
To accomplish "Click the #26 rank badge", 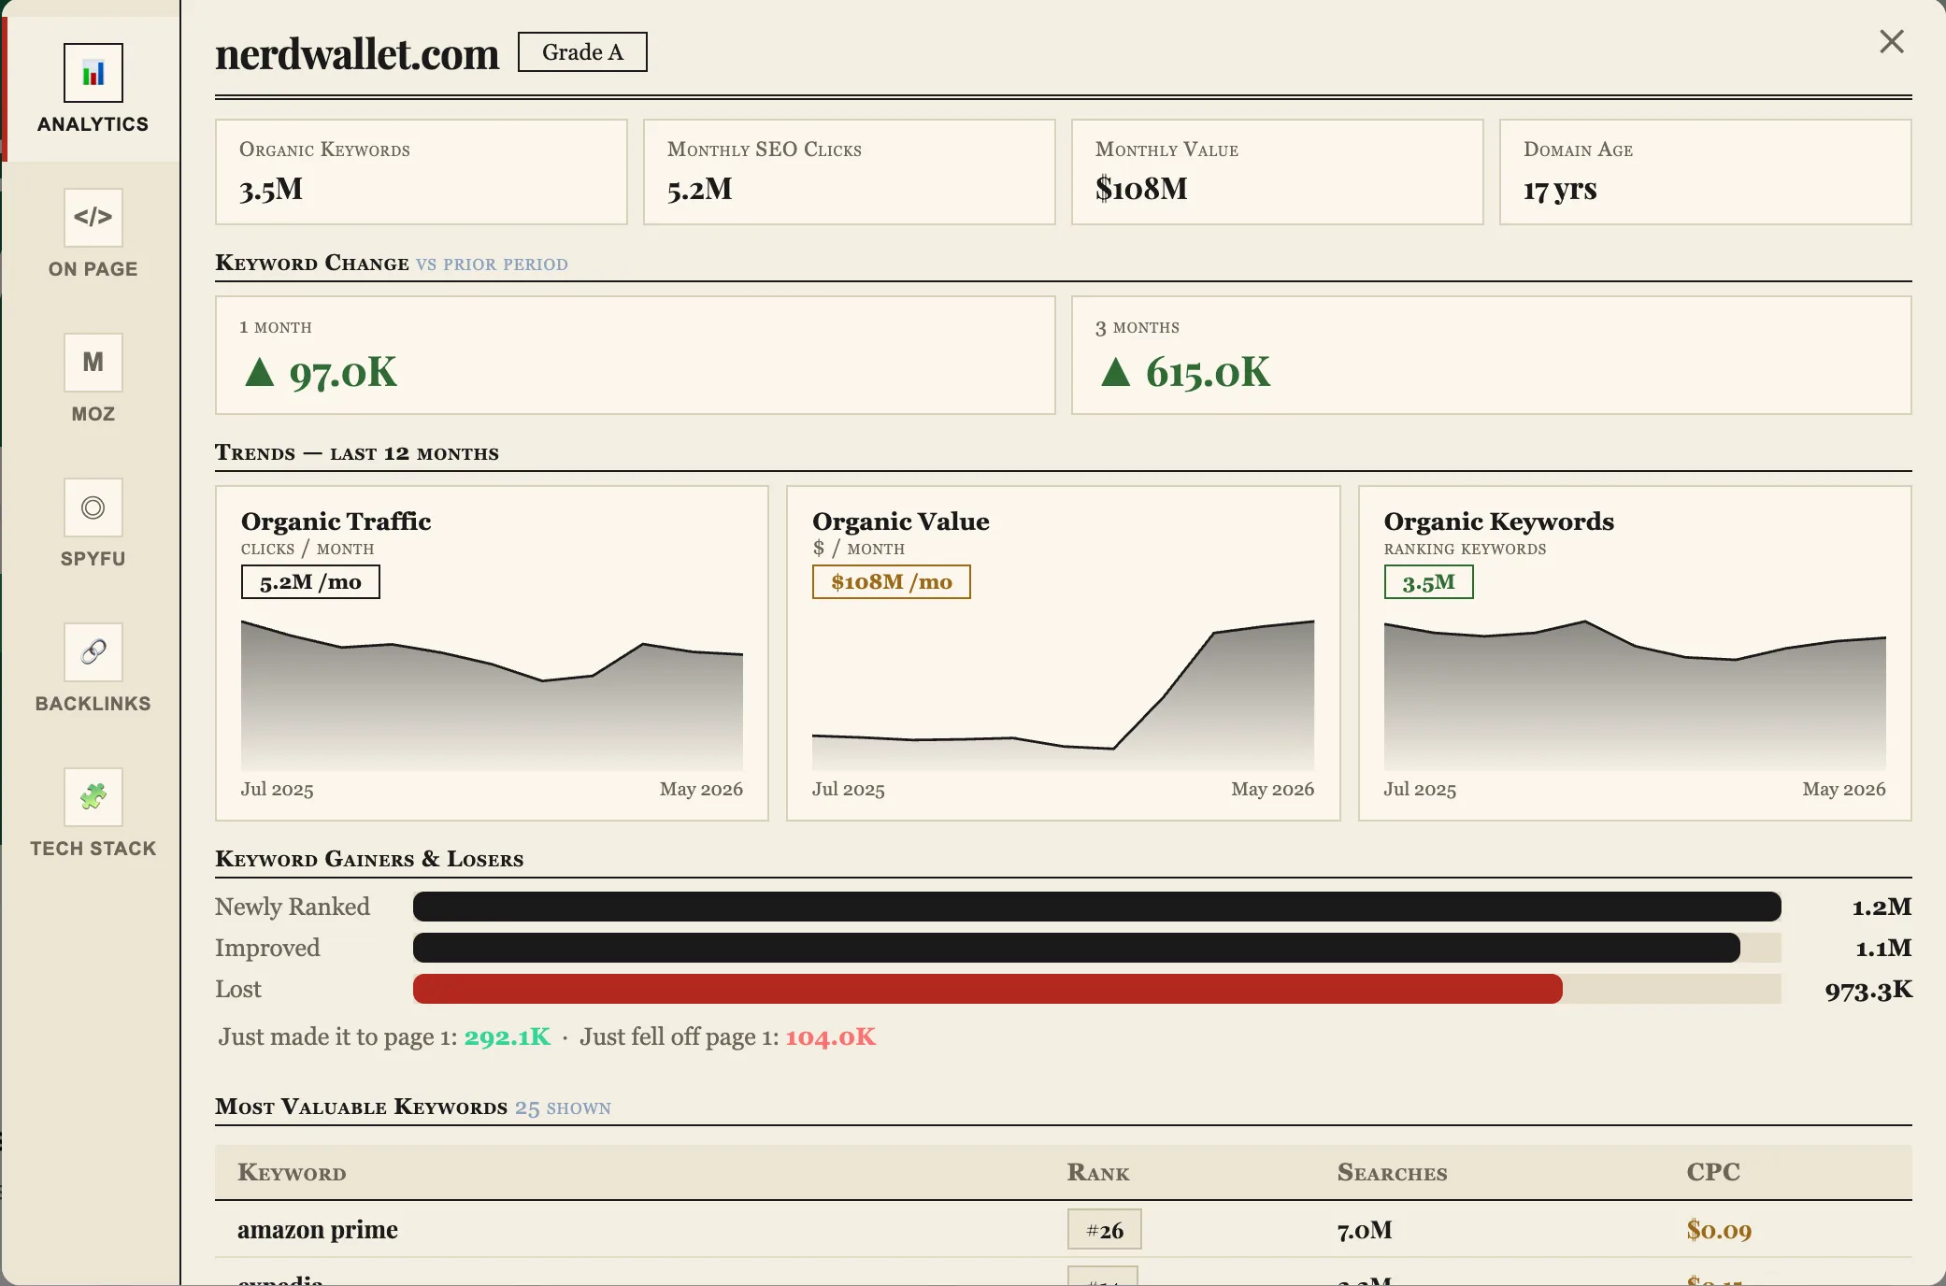I will [1105, 1230].
